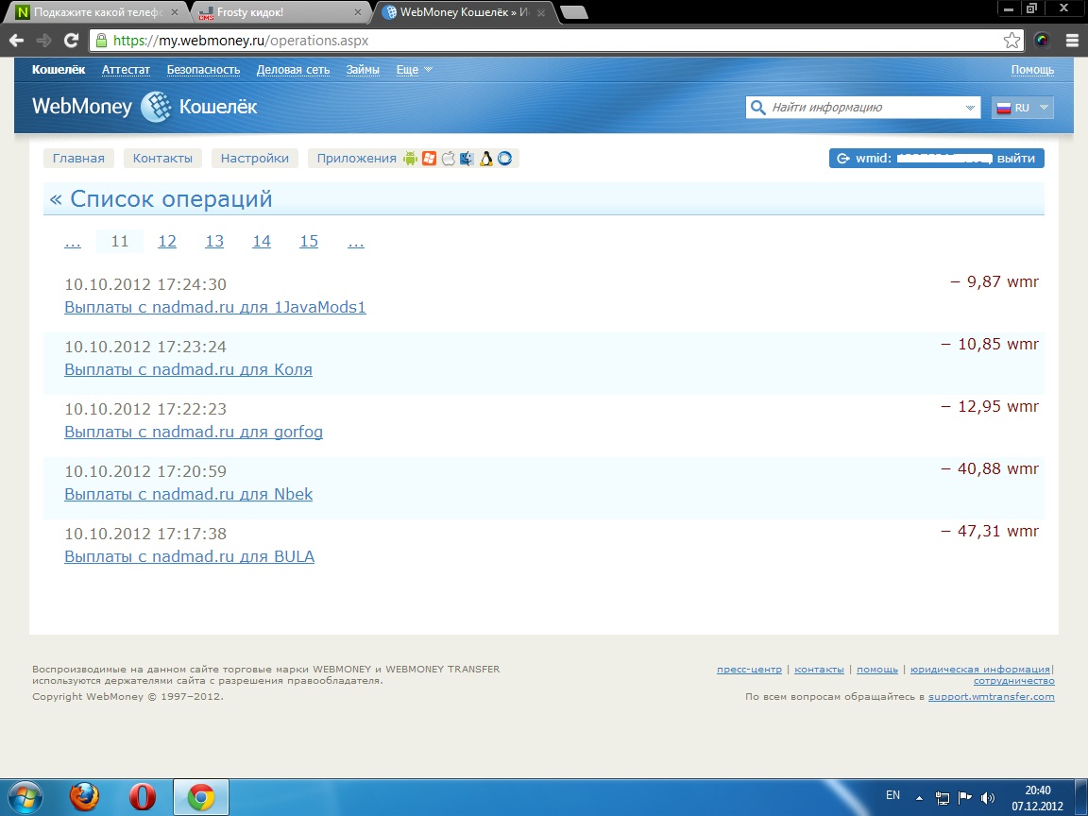Click the EN keyboard language indicator
1088x816 pixels.
[893, 795]
